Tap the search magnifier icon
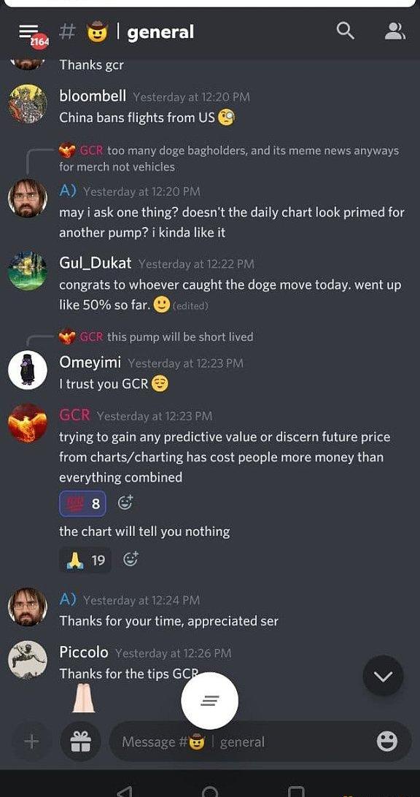Image resolution: width=420 pixels, height=797 pixels. pyautogui.click(x=345, y=31)
